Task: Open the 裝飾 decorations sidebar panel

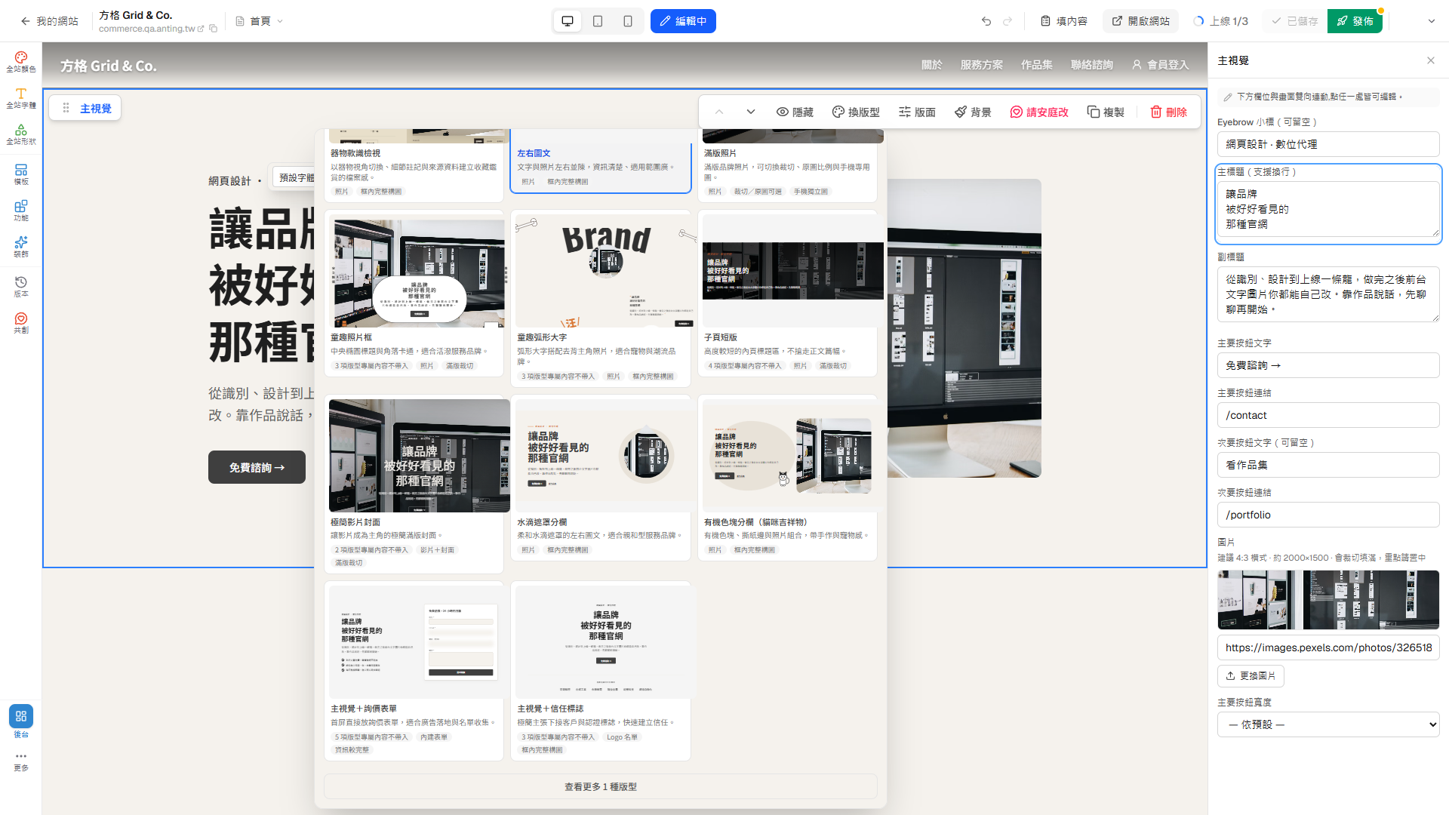Action: tap(21, 247)
